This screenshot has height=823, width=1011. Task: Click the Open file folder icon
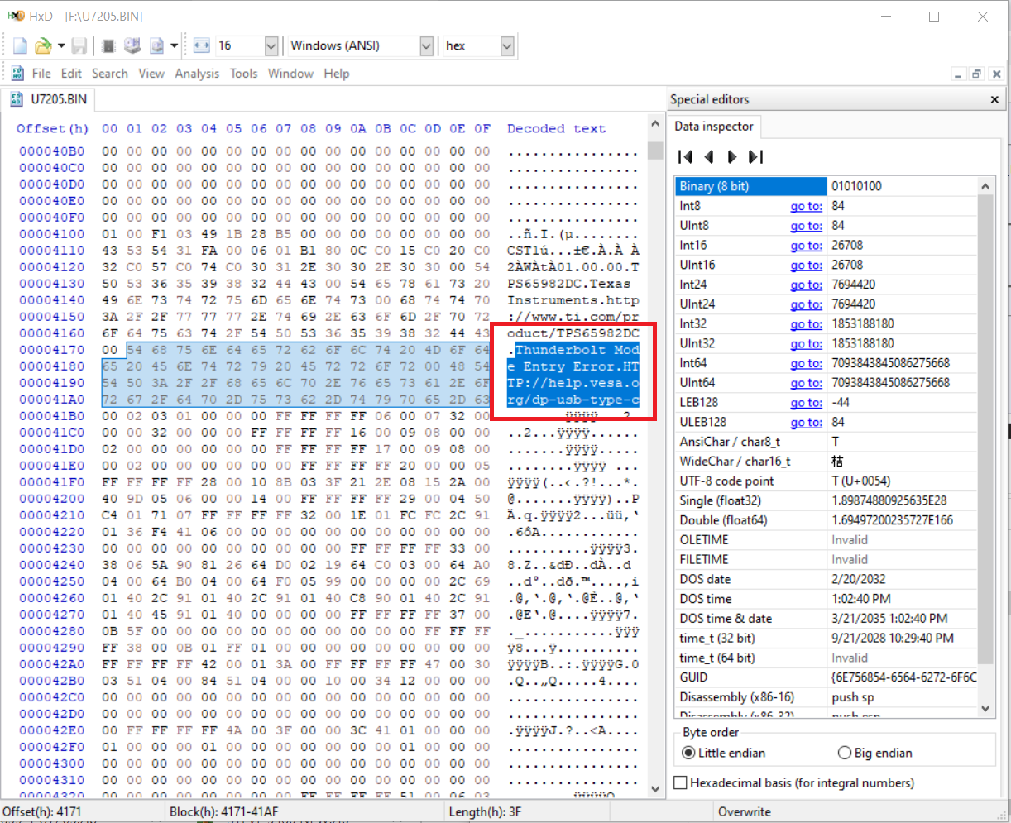click(43, 46)
